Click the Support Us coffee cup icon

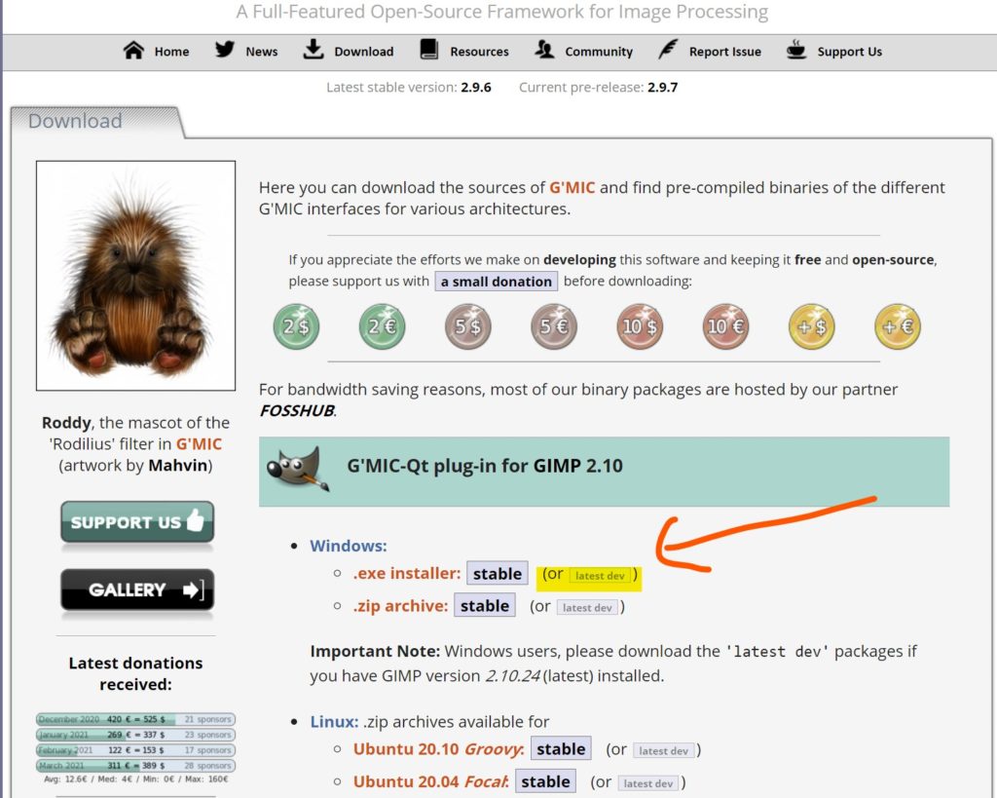[x=796, y=50]
